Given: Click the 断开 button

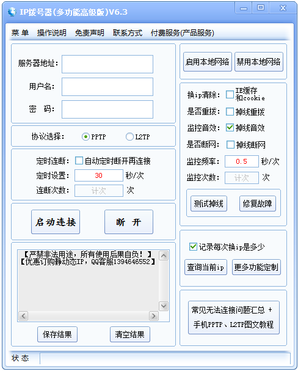Looking at the screenshot, I should tap(129, 222).
